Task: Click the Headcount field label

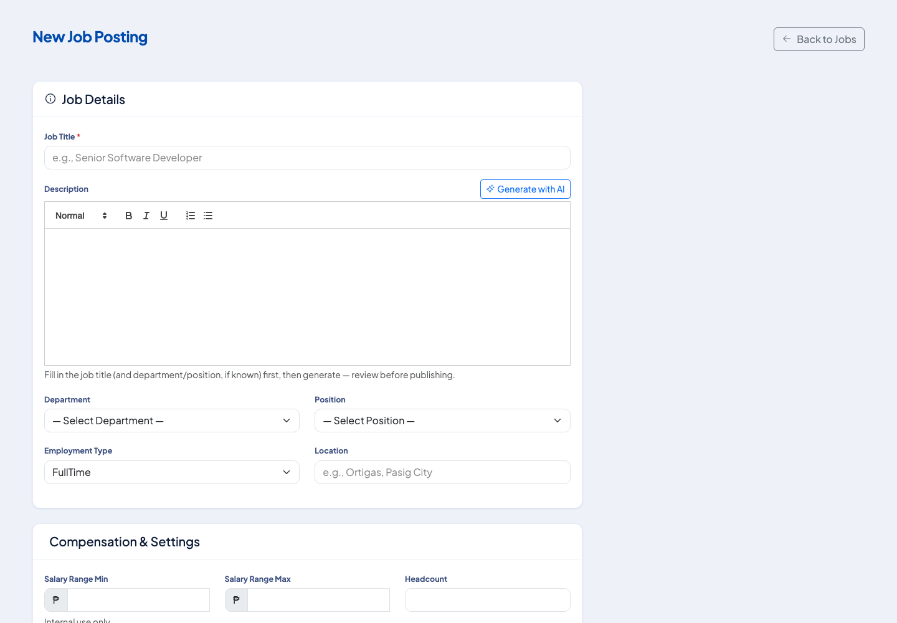Action: point(426,579)
